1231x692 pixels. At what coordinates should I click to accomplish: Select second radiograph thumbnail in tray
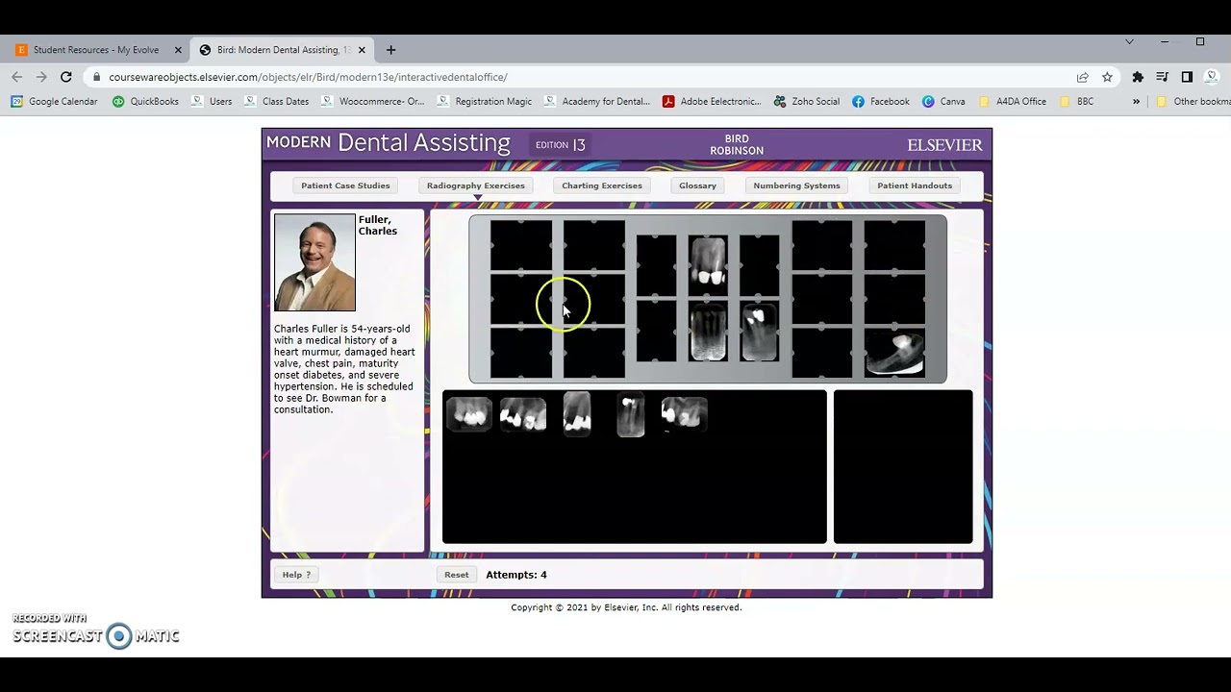(523, 414)
